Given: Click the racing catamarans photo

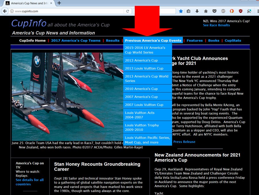Looking at the screenshot, I should (x=68, y=97).
